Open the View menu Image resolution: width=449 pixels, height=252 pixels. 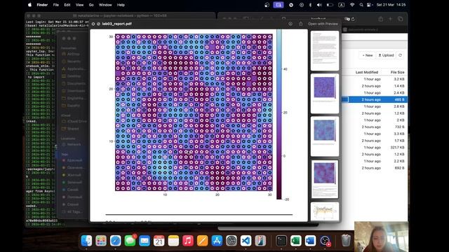(x=79, y=5)
